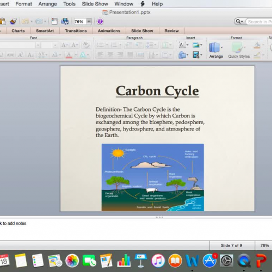
Task: Decrease paragraph indent level
Action: [x=129, y=45]
